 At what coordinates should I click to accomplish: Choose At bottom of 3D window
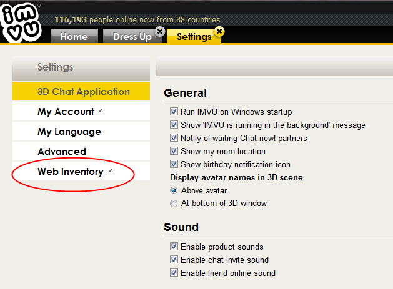(174, 203)
